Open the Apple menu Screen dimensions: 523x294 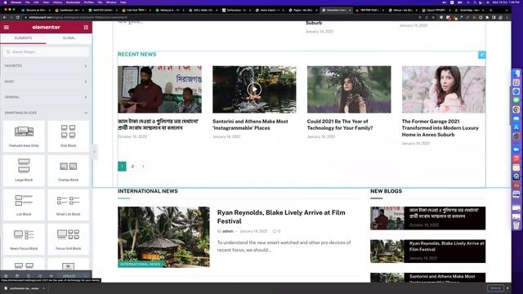click(6, 2)
